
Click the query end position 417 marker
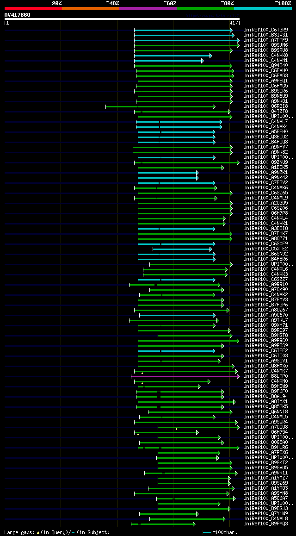(234, 23)
